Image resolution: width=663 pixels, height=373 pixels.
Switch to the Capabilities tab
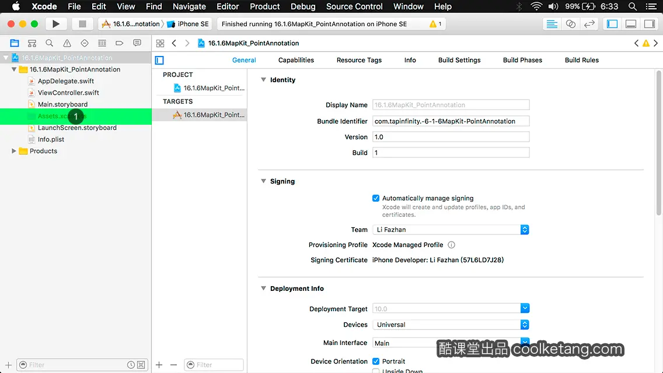296,60
